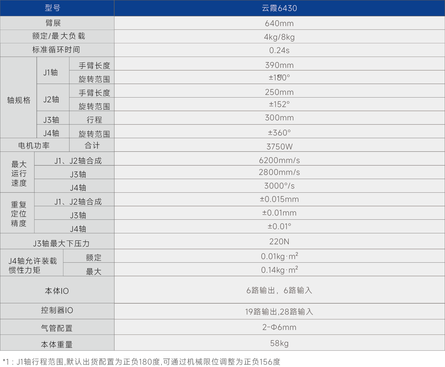The width and height of the screenshot is (445, 367).
Task: Click the value '0.14kg·m²'
Action: click(x=279, y=270)
